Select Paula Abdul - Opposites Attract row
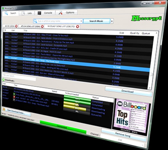The image size is (168, 150). point(78,56)
